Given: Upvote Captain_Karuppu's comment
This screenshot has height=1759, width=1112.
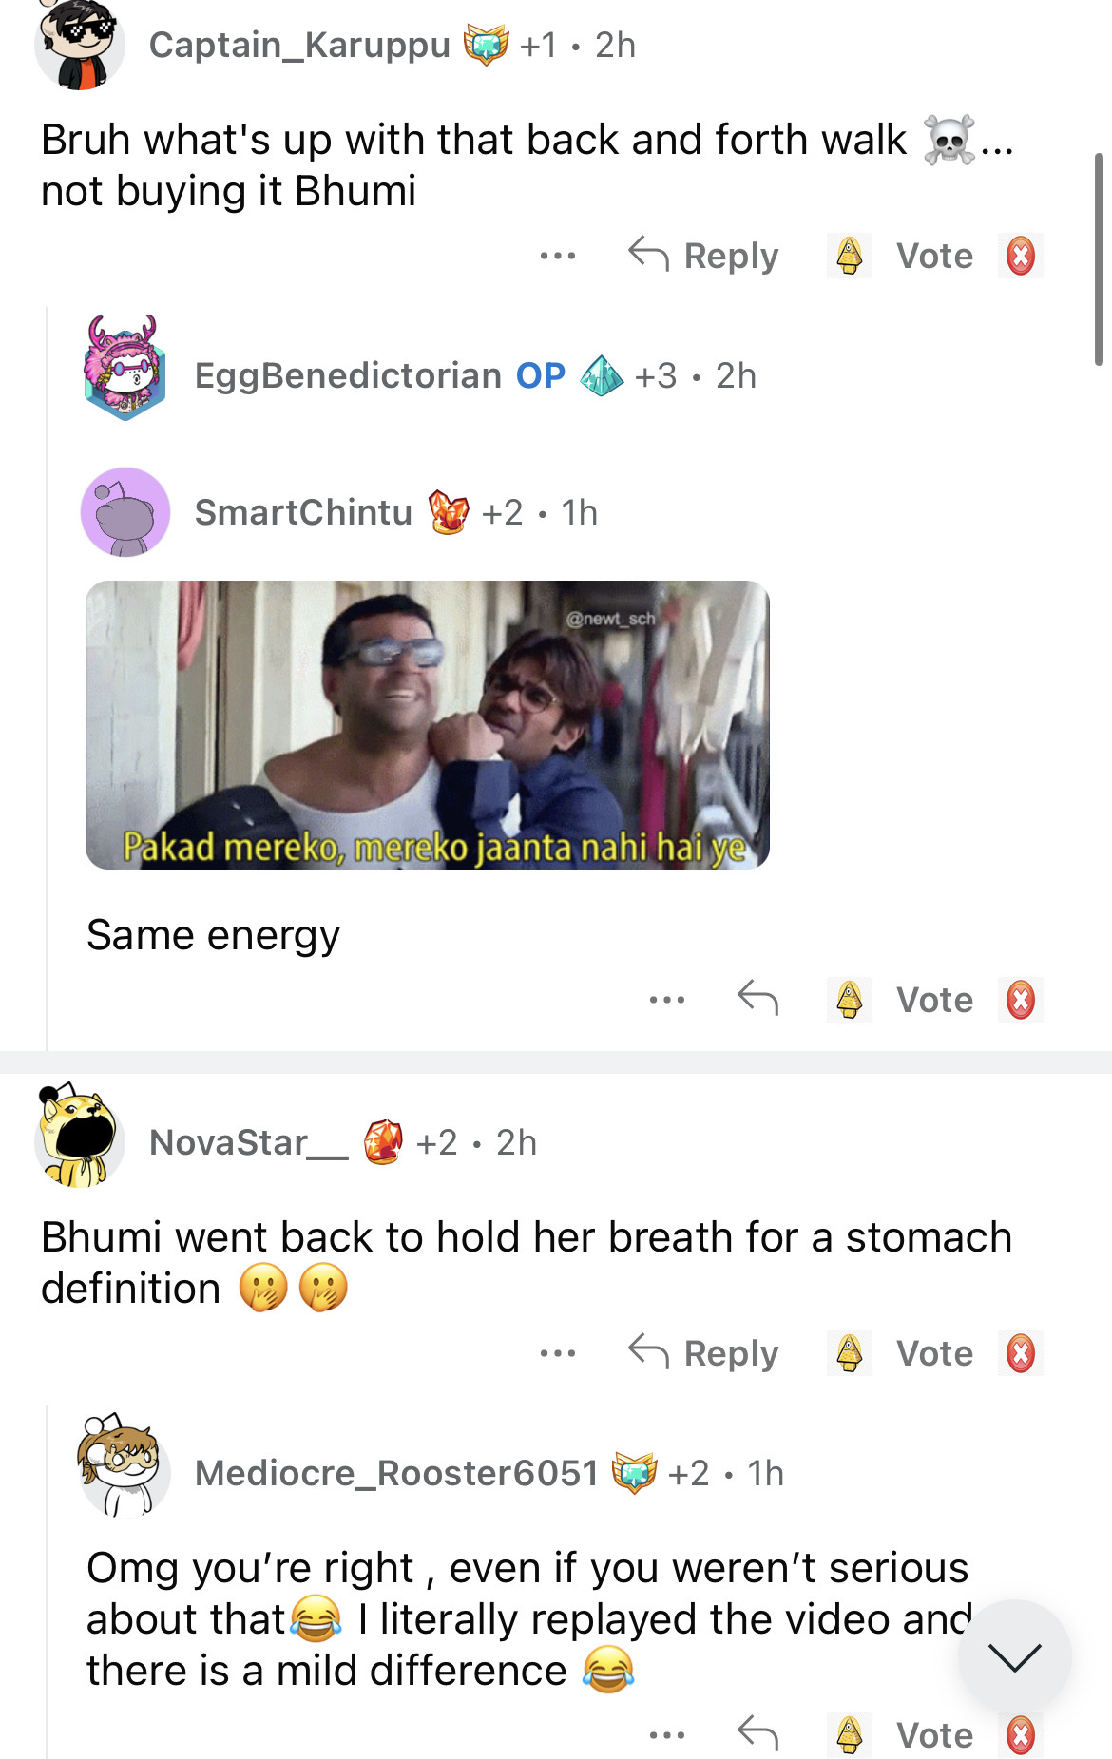Looking at the screenshot, I should point(850,256).
